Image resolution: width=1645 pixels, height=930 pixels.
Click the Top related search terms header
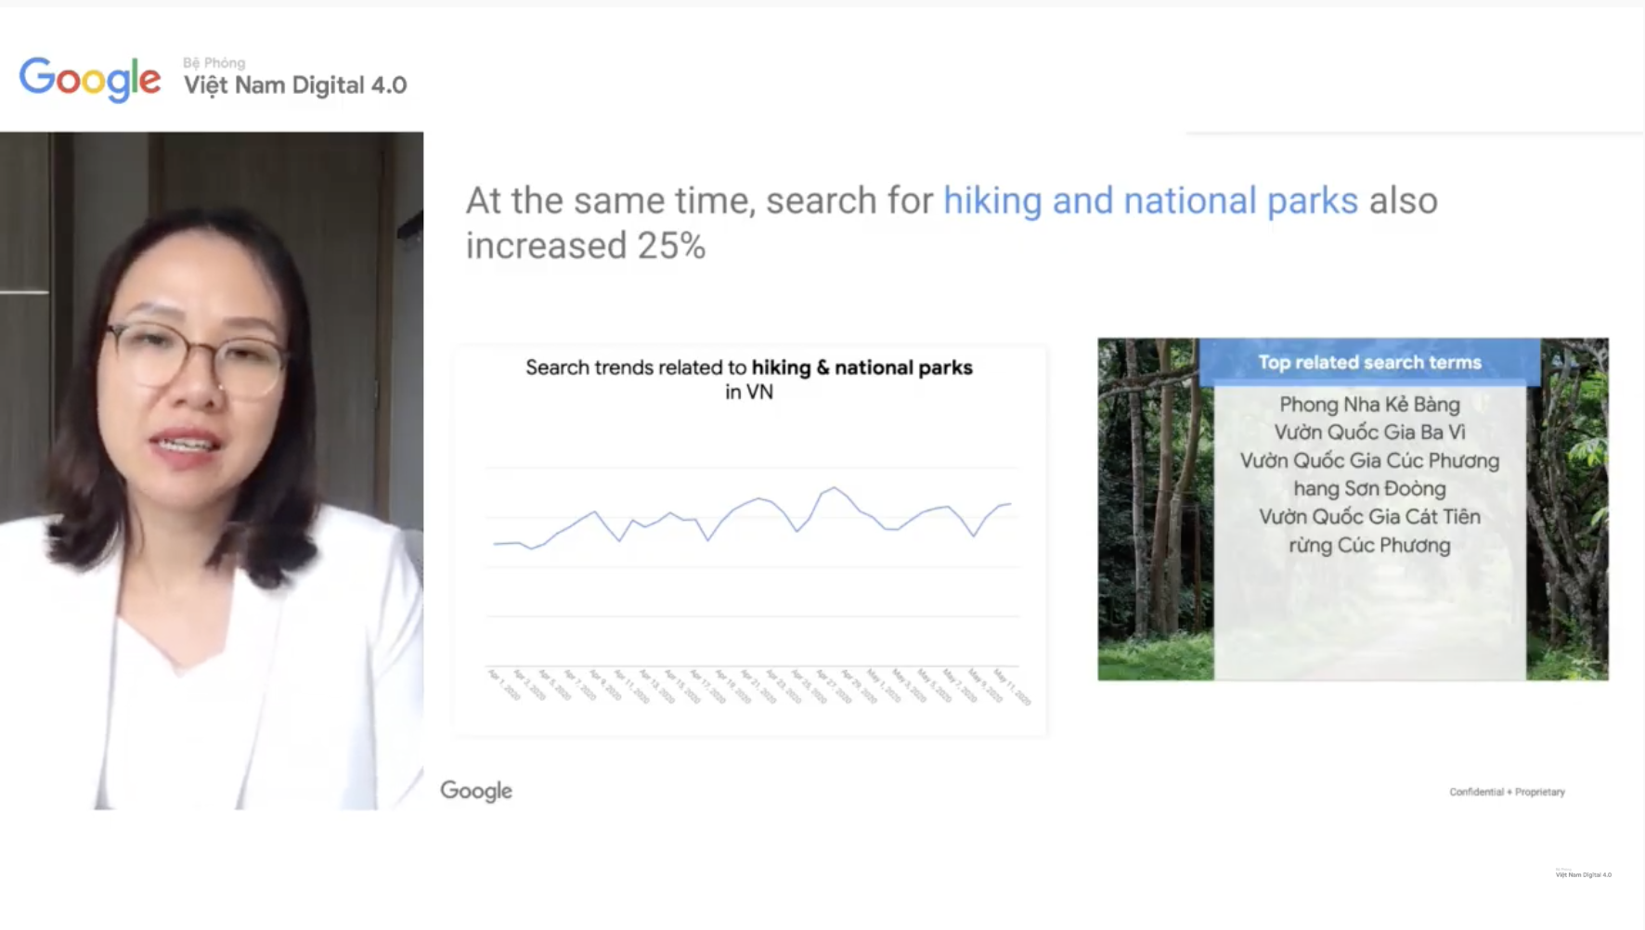point(1369,363)
